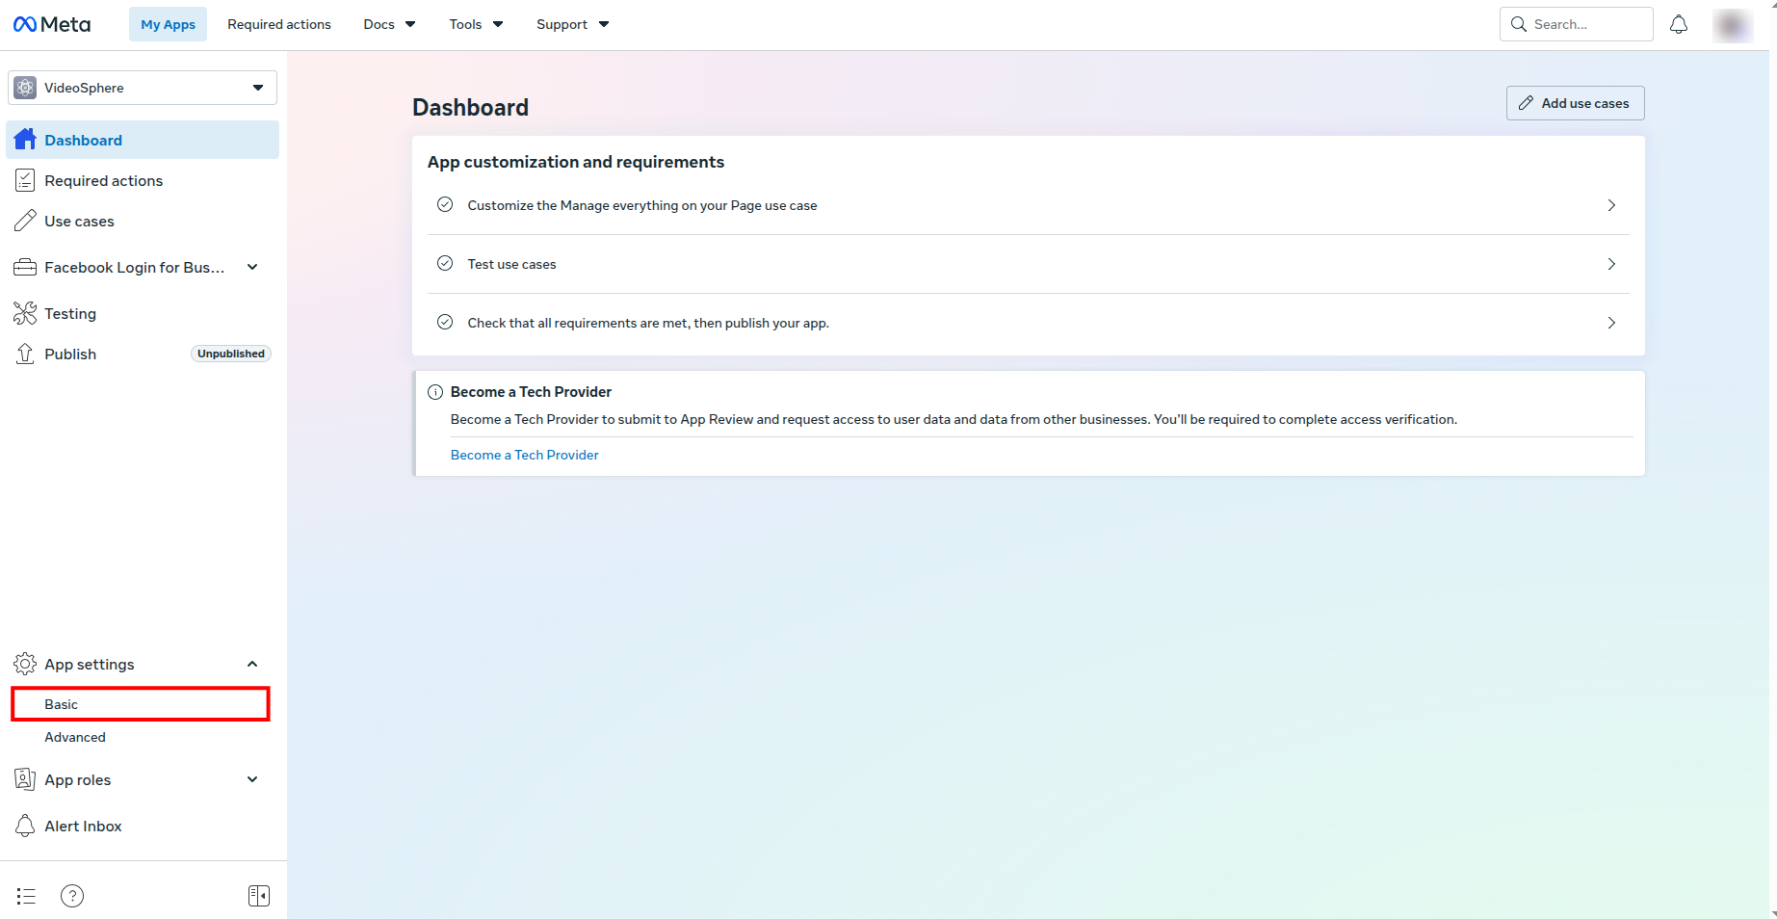This screenshot has width=1777, height=919.
Task: Expand the Docs menu
Action: [389, 24]
